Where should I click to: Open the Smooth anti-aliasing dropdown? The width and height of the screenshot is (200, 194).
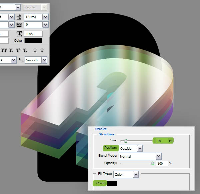[x=44, y=60]
